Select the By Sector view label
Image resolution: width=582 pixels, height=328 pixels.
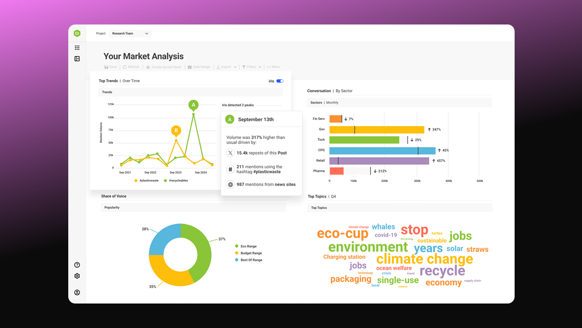coord(344,91)
